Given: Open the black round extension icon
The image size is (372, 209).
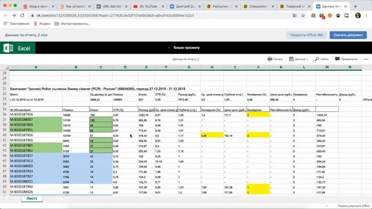Looking at the screenshot, I should click(x=338, y=16).
